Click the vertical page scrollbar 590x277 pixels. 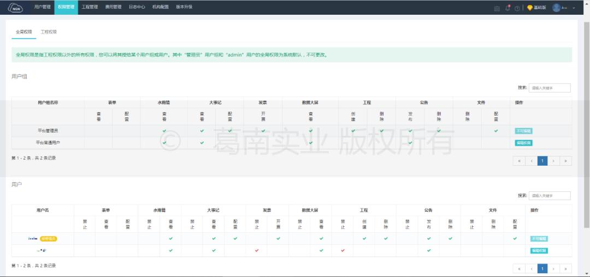[x=587, y=124]
